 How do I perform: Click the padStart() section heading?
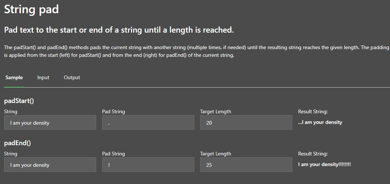(19, 101)
